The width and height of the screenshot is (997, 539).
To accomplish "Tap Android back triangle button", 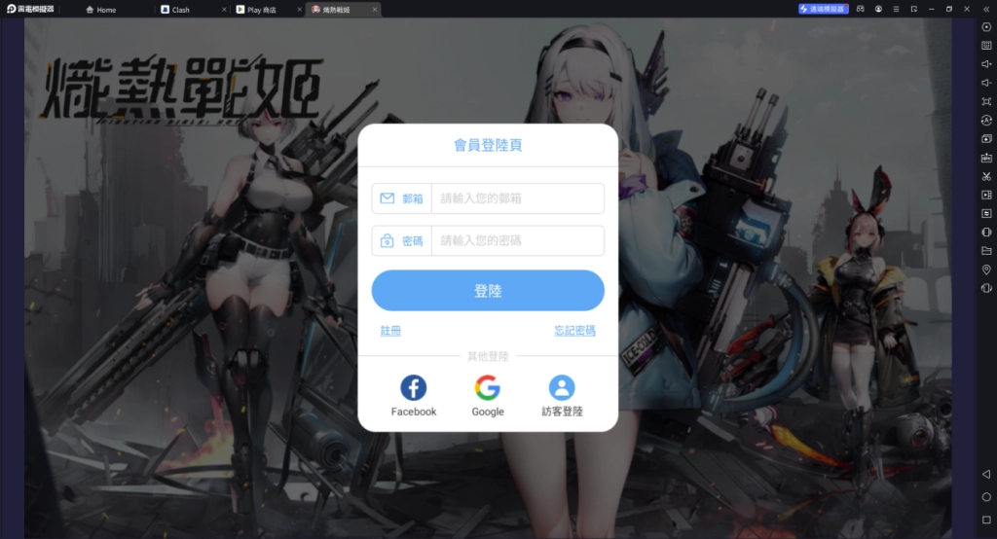I will pos(986,474).
